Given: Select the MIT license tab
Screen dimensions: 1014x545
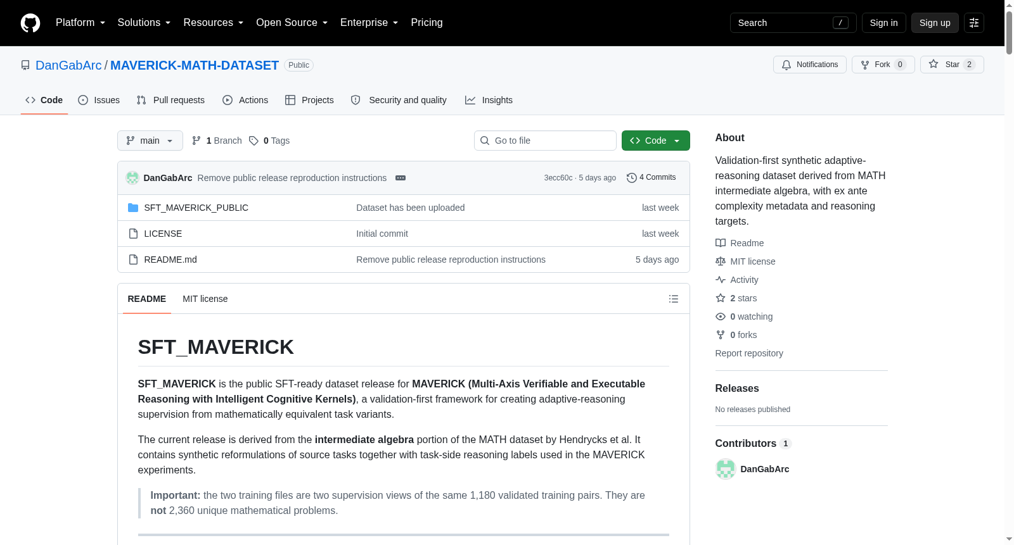Looking at the screenshot, I should [x=205, y=299].
